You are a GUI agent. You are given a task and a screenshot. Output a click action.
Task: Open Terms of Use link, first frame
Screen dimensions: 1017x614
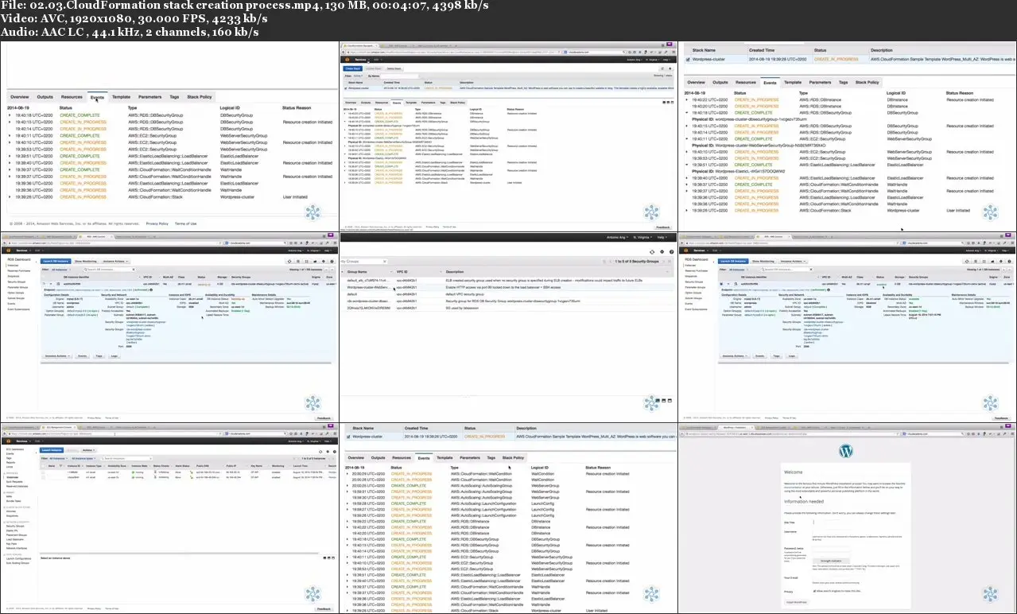pos(185,223)
